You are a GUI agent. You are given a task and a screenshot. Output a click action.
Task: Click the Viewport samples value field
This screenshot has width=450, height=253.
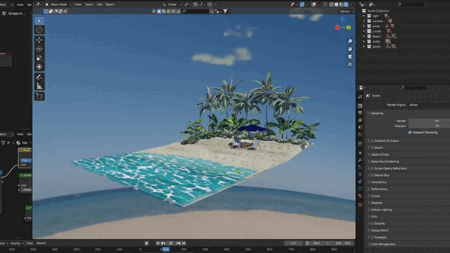[429, 126]
